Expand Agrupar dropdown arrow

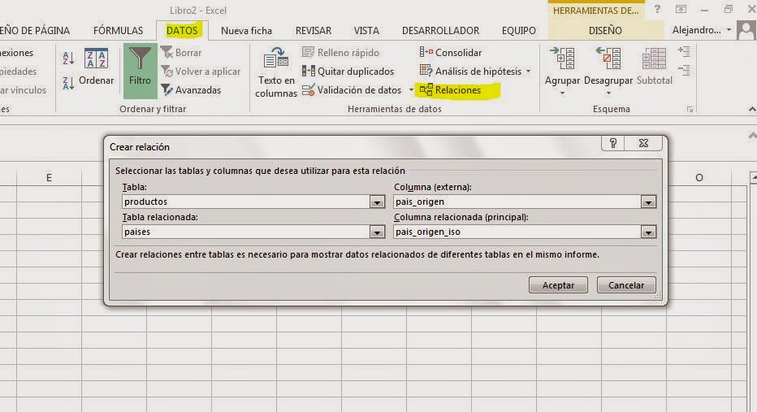[562, 93]
